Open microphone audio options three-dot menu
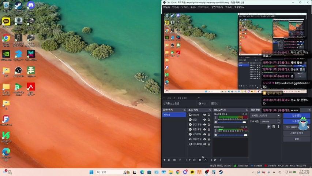Screen dimensions: 312x176 [216, 131]
